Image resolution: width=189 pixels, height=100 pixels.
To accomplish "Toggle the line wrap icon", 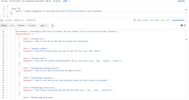I will [x=52, y=26].
